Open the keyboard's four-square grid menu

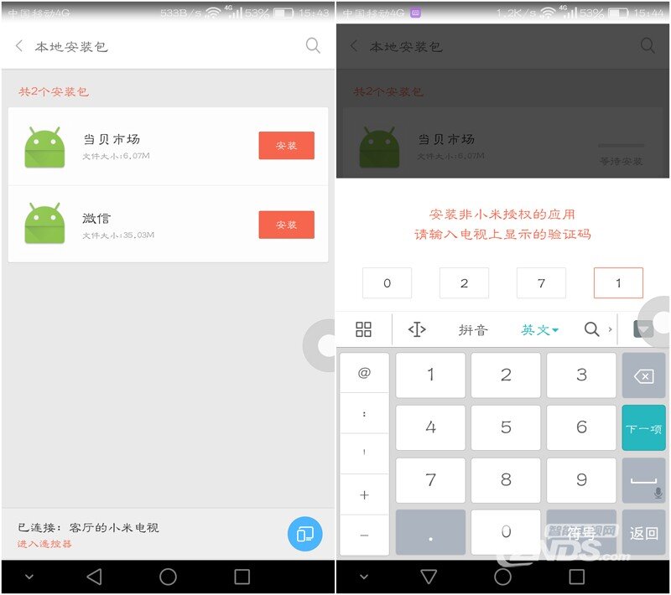pos(363,329)
